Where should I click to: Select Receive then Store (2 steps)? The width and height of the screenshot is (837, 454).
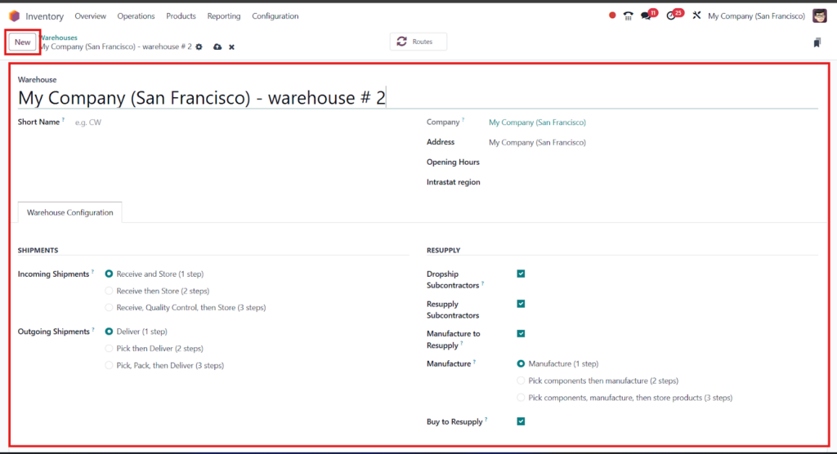click(109, 291)
